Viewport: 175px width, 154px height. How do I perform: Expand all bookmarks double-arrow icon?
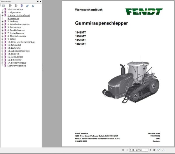38,1
